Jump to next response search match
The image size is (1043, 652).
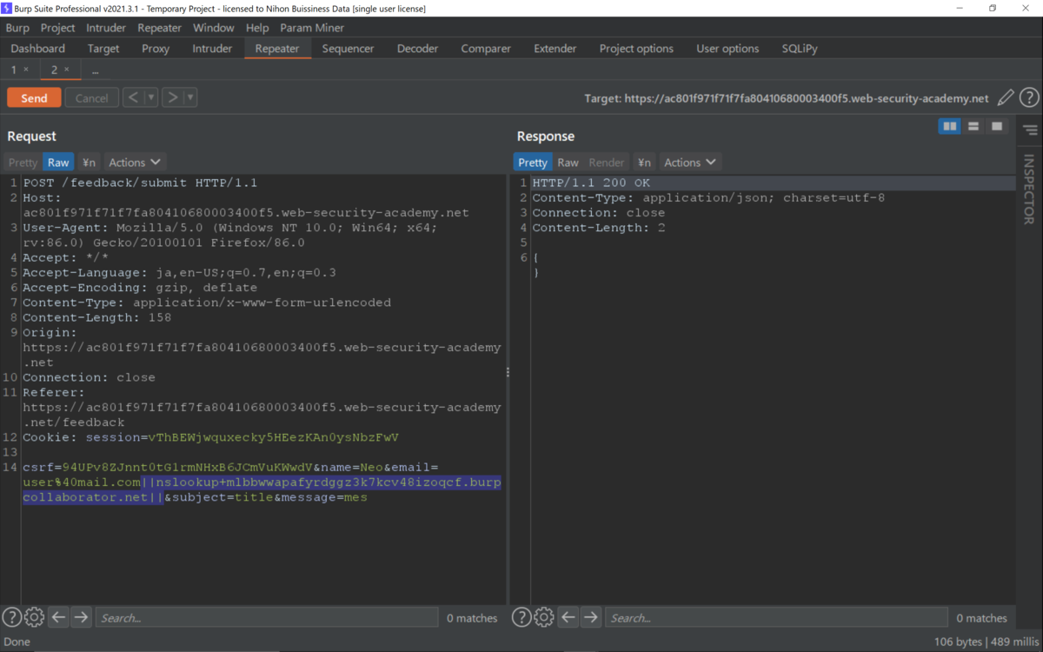(591, 617)
